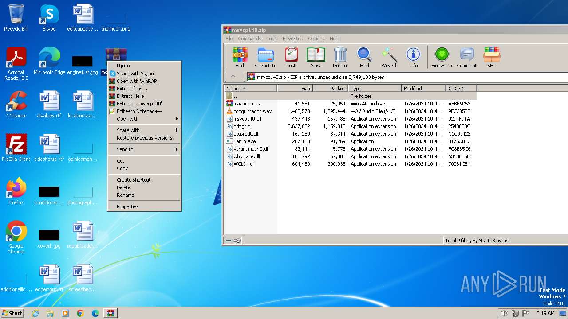Choose Open with WinRAR
The image size is (568, 319).
[x=145, y=81]
